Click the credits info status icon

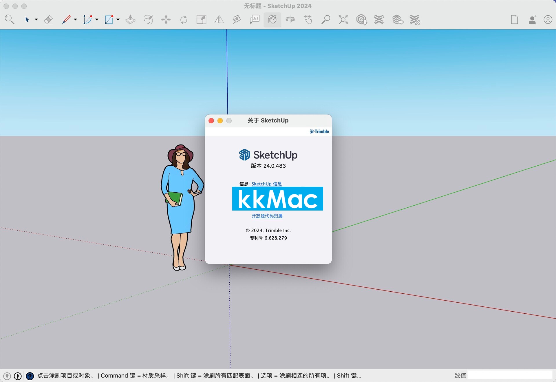[x=18, y=376]
